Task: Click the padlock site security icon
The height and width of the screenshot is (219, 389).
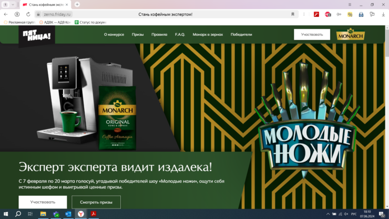Action: (x=38, y=14)
